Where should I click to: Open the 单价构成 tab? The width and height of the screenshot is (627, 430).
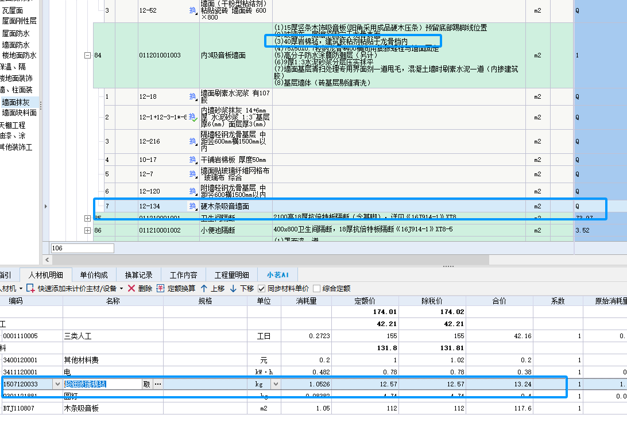(94, 275)
